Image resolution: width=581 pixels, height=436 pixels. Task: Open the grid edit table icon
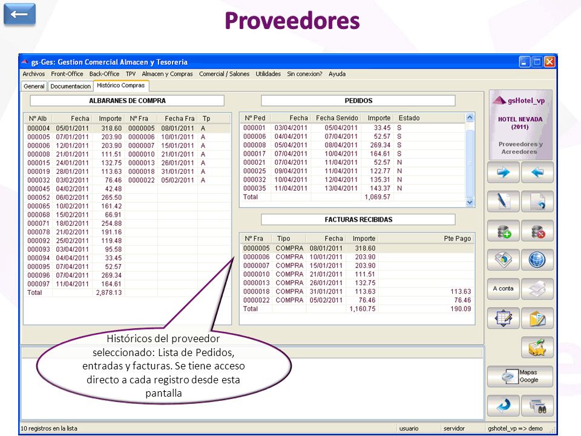[x=503, y=318]
